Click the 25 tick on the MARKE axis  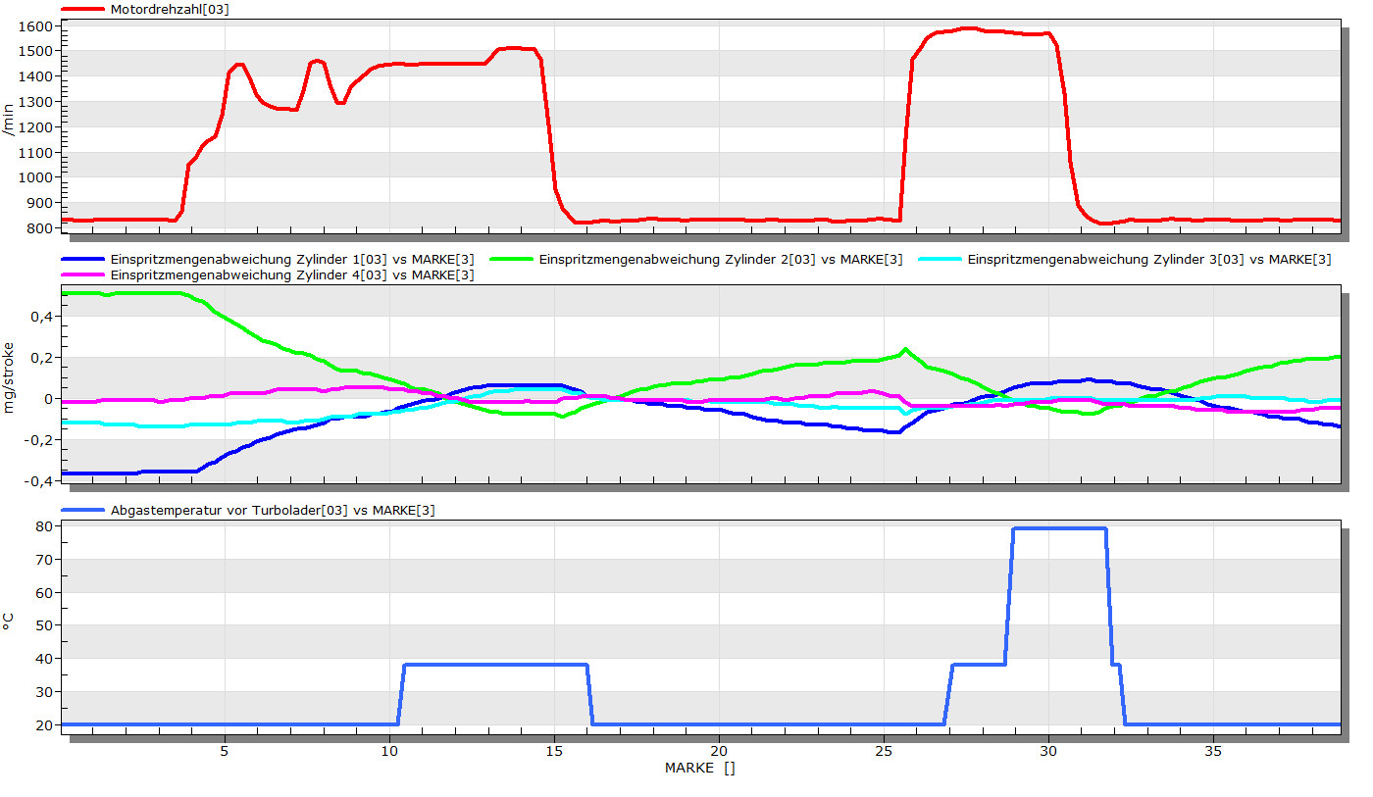tap(885, 749)
